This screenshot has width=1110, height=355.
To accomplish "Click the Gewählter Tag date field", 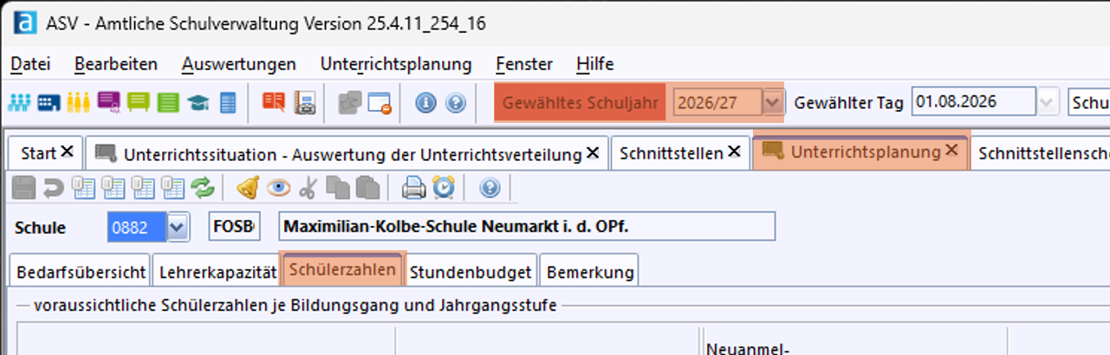I will (x=972, y=103).
